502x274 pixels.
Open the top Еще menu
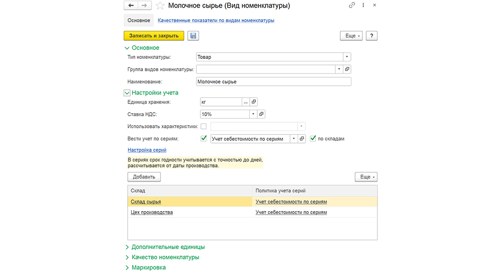coord(351,36)
